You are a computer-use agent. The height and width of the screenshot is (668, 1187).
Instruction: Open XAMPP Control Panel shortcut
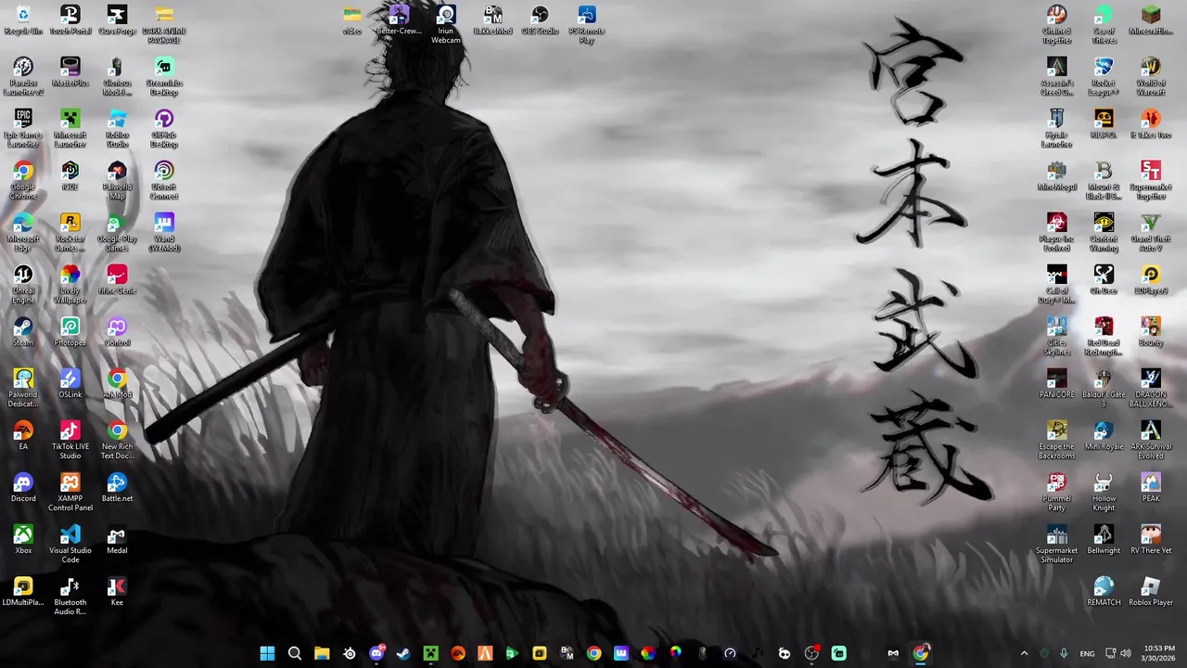click(x=70, y=493)
